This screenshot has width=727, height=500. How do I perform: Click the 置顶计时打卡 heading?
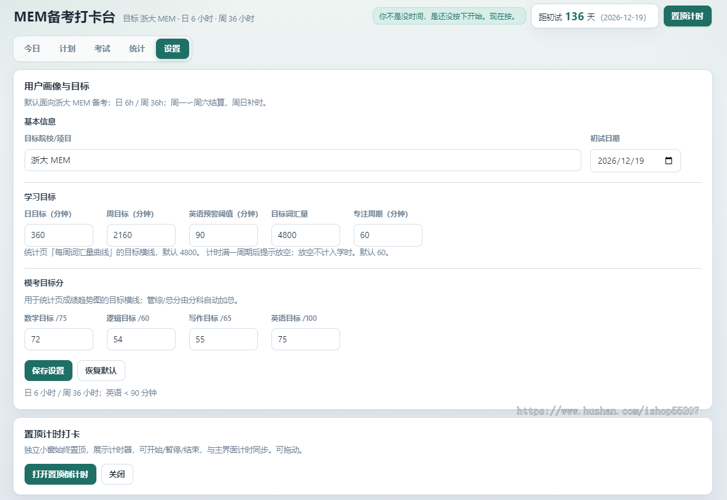click(x=52, y=434)
